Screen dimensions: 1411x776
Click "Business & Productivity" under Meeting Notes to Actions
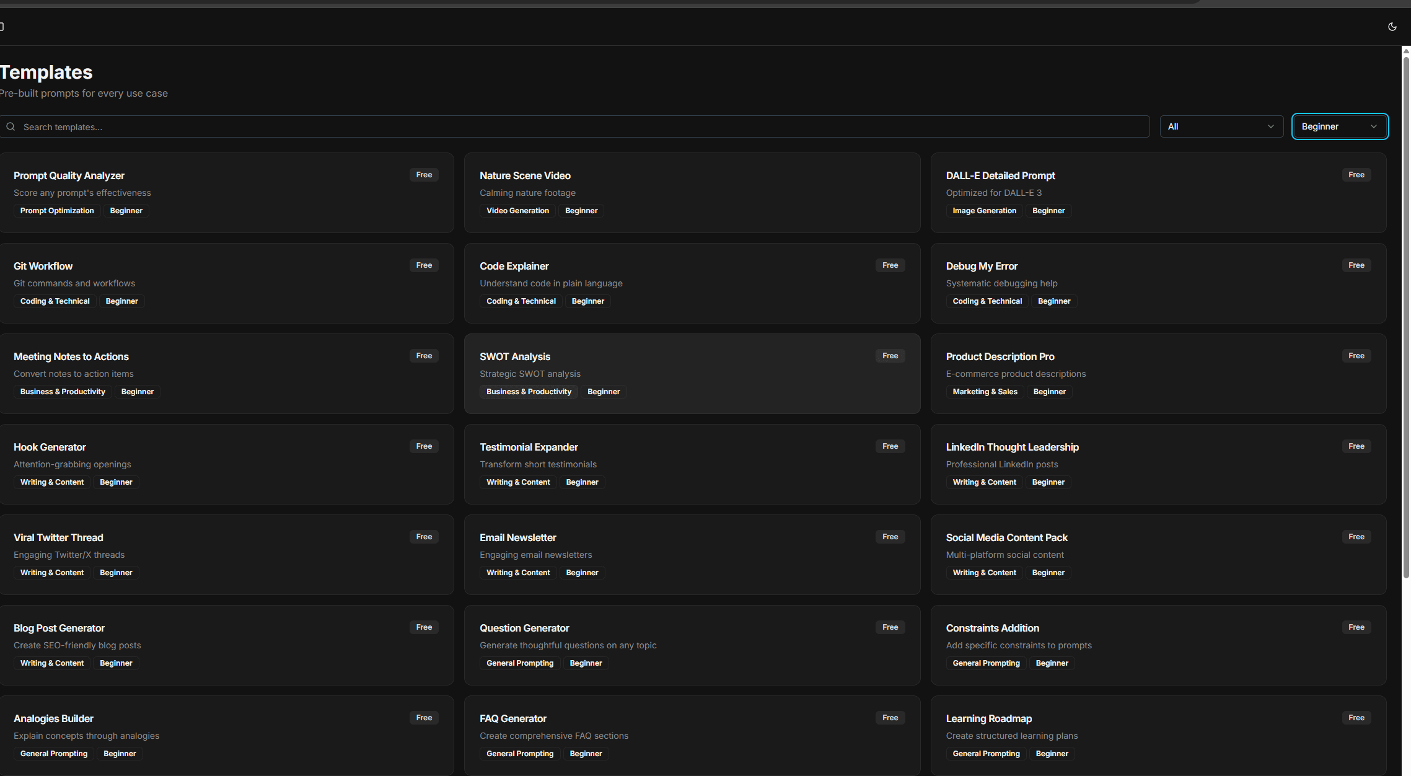[62, 391]
